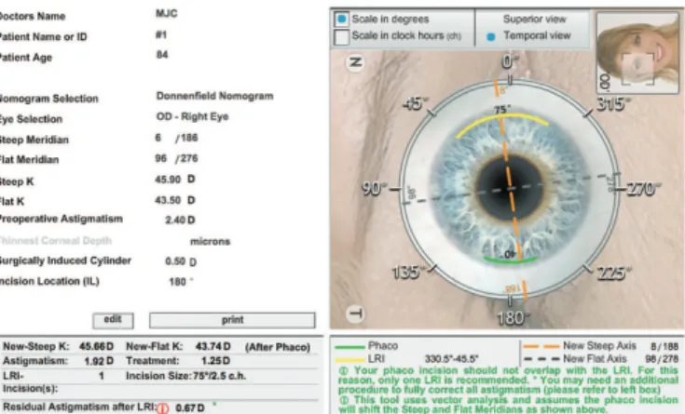685x414 pixels.
Task: Choose the Superior view option
Action: tap(534, 20)
